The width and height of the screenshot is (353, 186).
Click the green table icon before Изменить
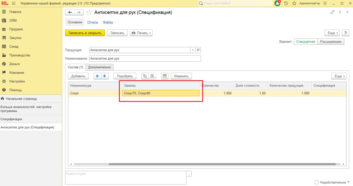pyautogui.click(x=165, y=76)
